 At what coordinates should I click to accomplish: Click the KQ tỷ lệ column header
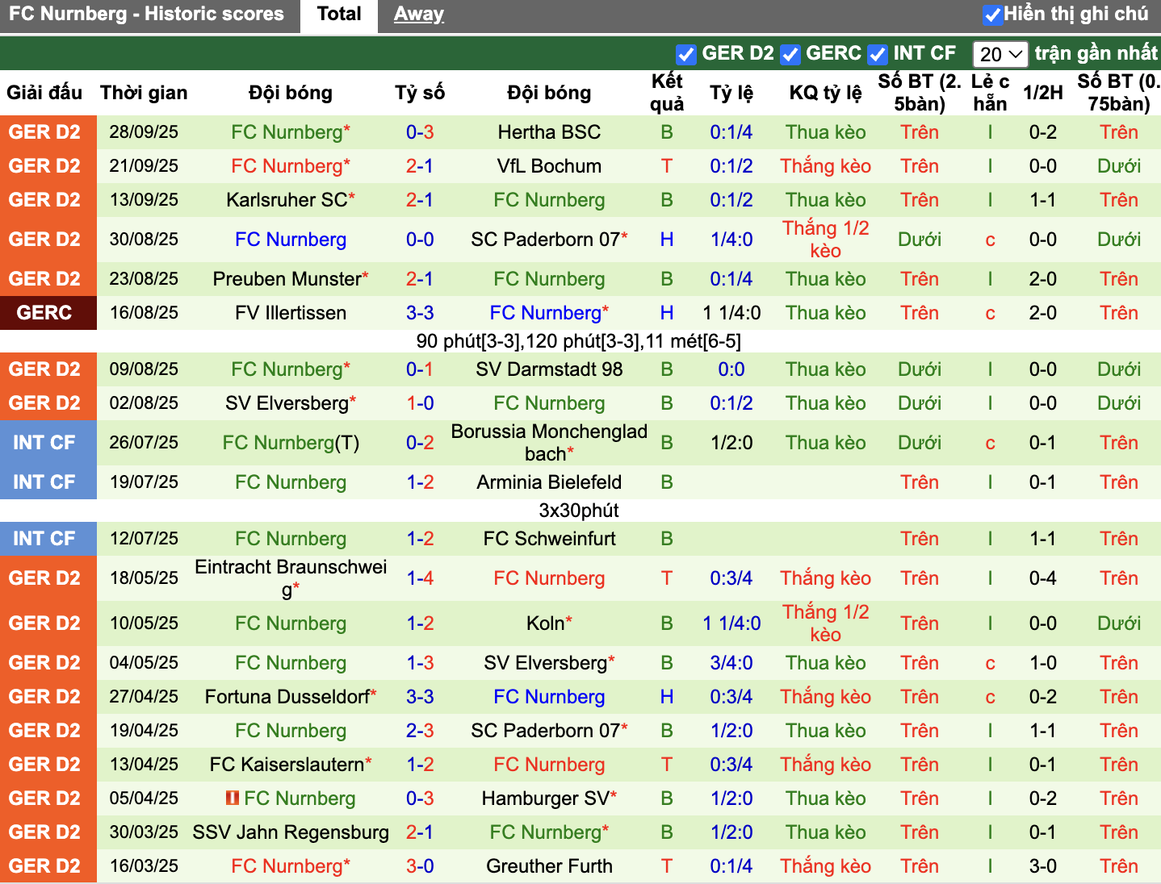click(825, 93)
